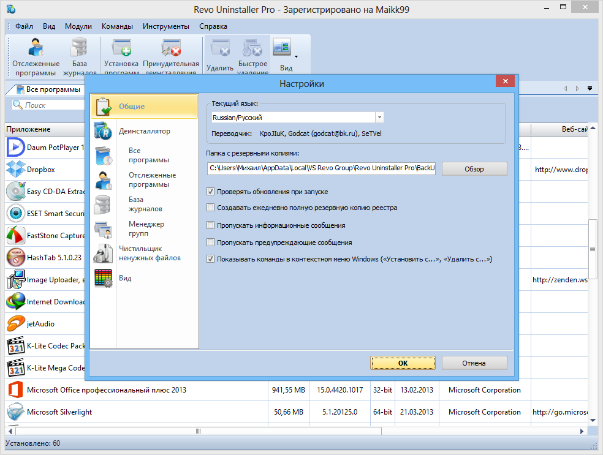
Task: Click the K-Lite Codec Pack icon
Action: [x=16, y=346]
